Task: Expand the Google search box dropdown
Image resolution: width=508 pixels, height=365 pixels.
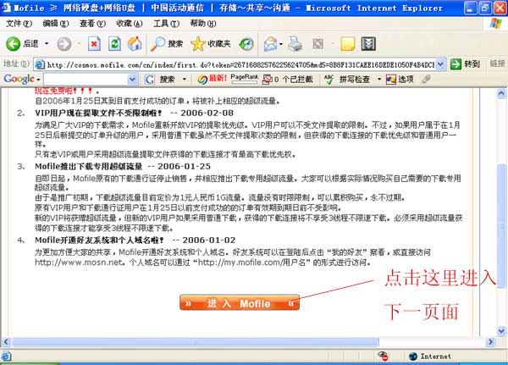Action: click(132, 79)
